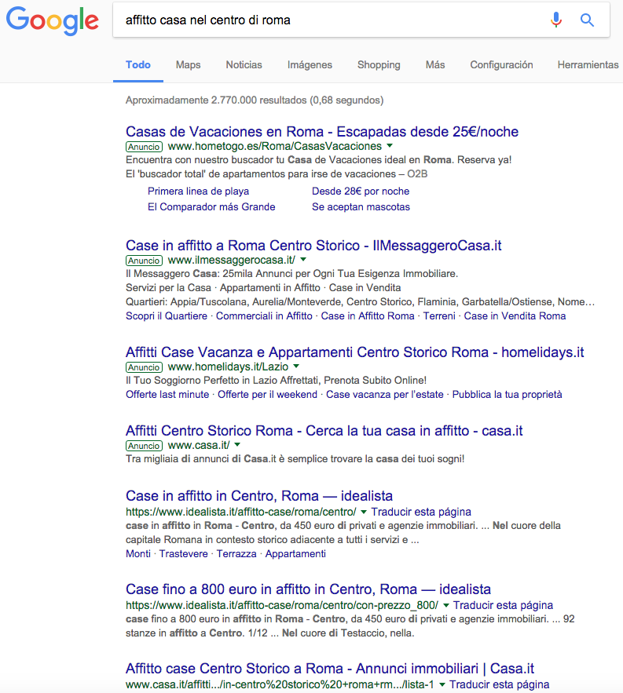Click Commerciali in Affitto link

click(264, 316)
